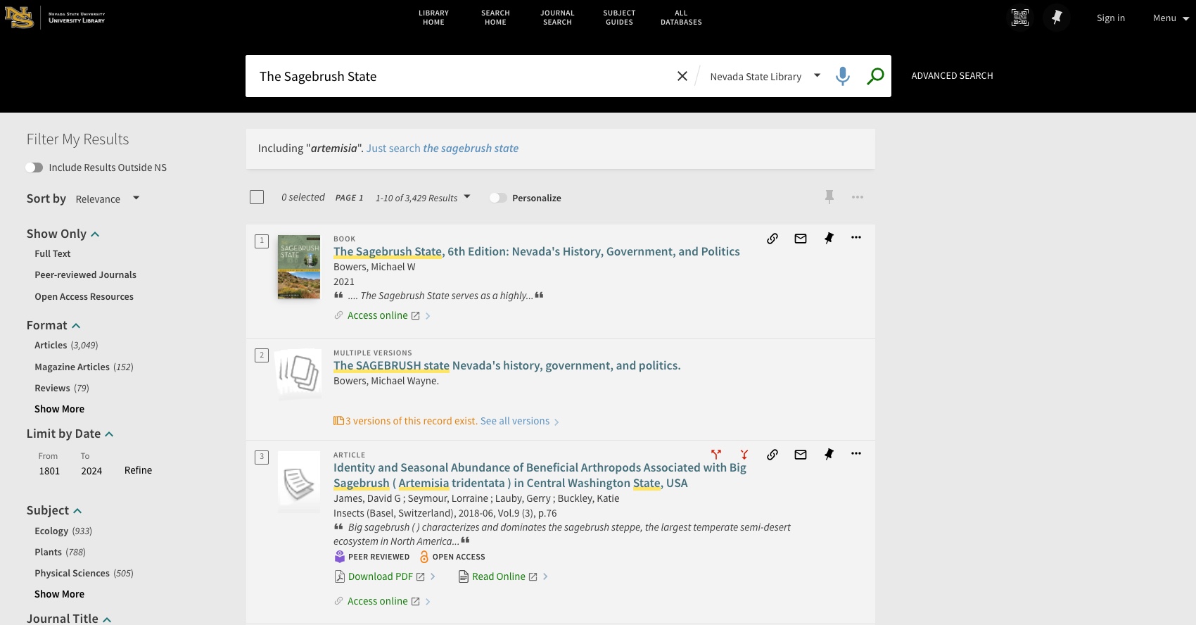This screenshot has width=1196, height=625.
Task: Go to Library Home
Action: coord(433,18)
